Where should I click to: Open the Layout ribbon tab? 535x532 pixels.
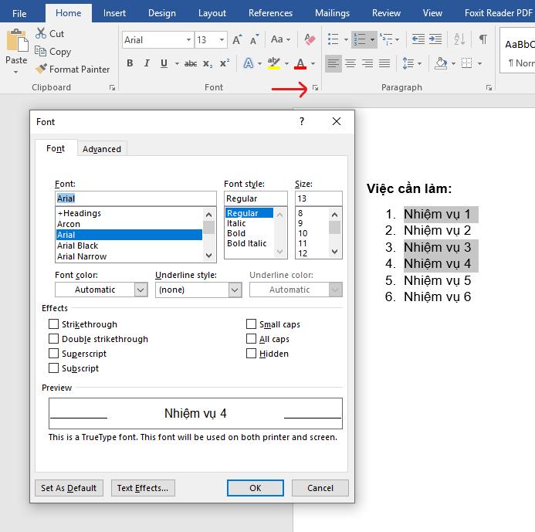coord(212,13)
